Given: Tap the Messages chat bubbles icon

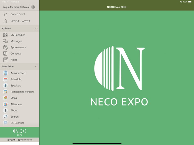Looking at the screenshot, I should coord(5,41).
